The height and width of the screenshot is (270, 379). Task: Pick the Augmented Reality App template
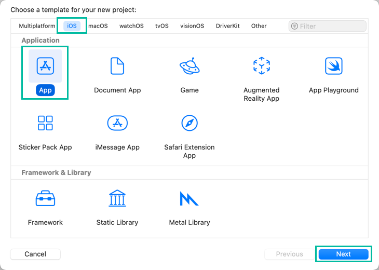point(262,66)
